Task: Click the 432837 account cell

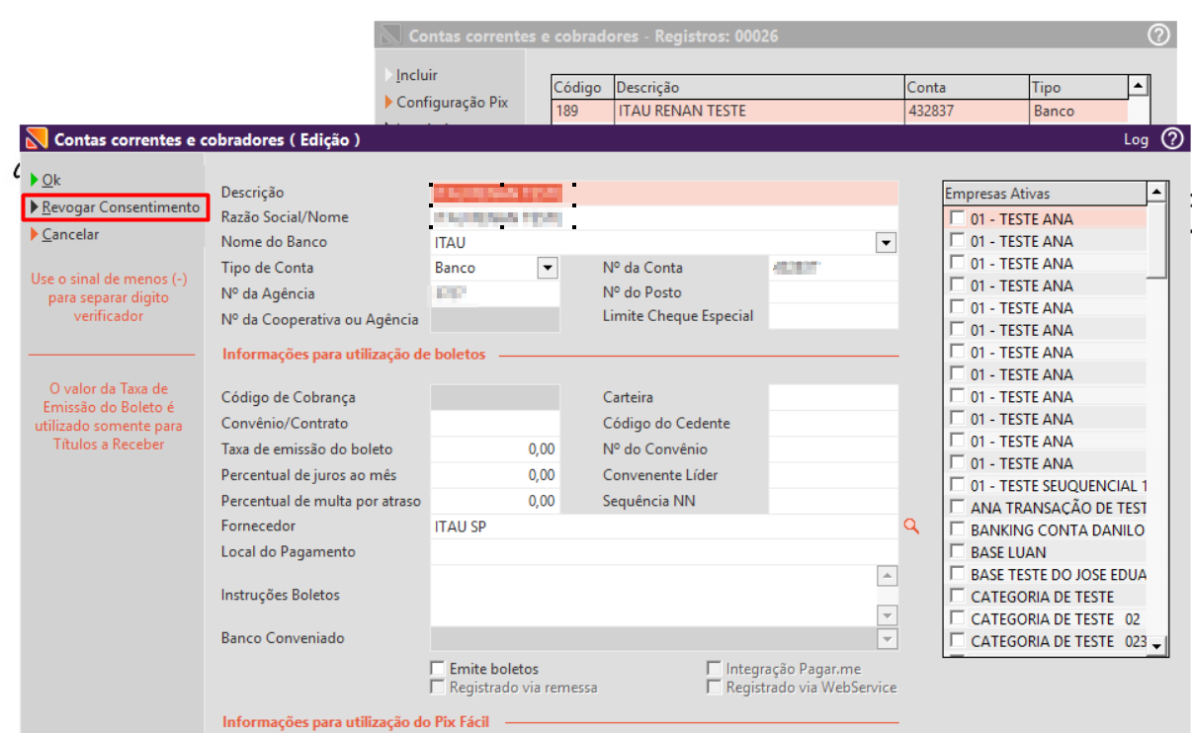Action: pos(967,111)
